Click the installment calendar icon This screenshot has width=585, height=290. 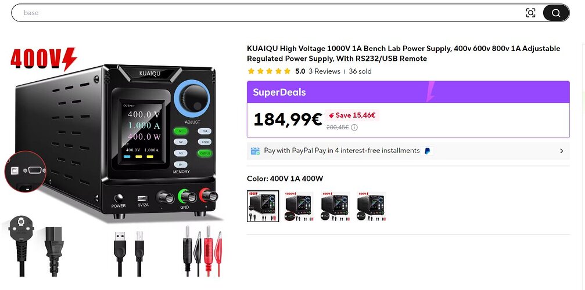click(255, 151)
